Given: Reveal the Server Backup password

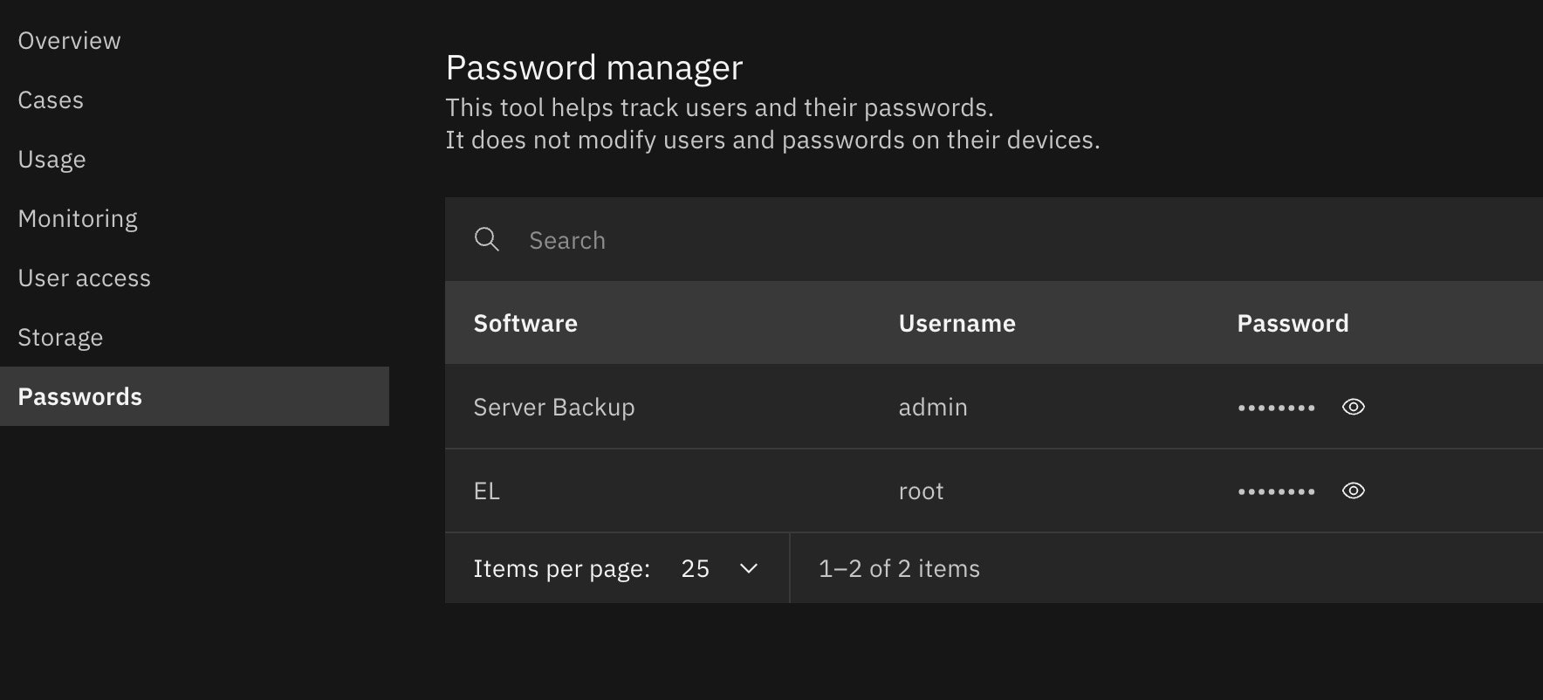Looking at the screenshot, I should click(1353, 407).
